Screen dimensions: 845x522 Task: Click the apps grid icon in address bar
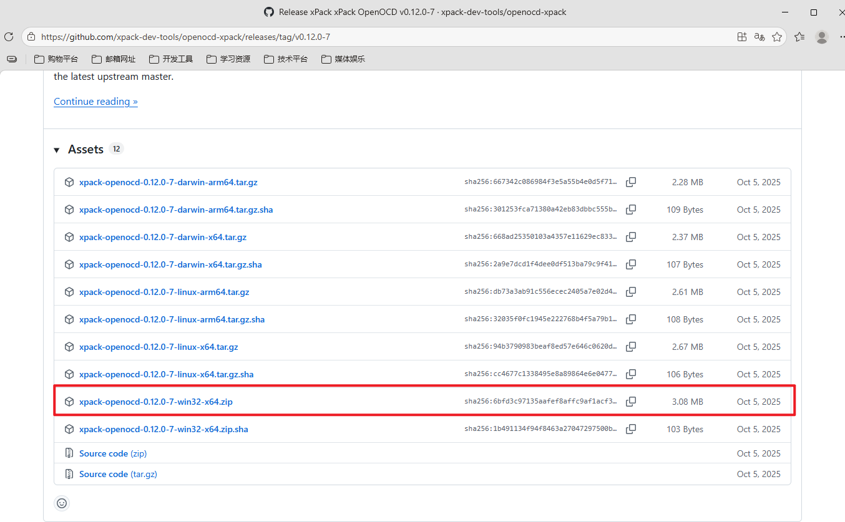click(x=742, y=37)
